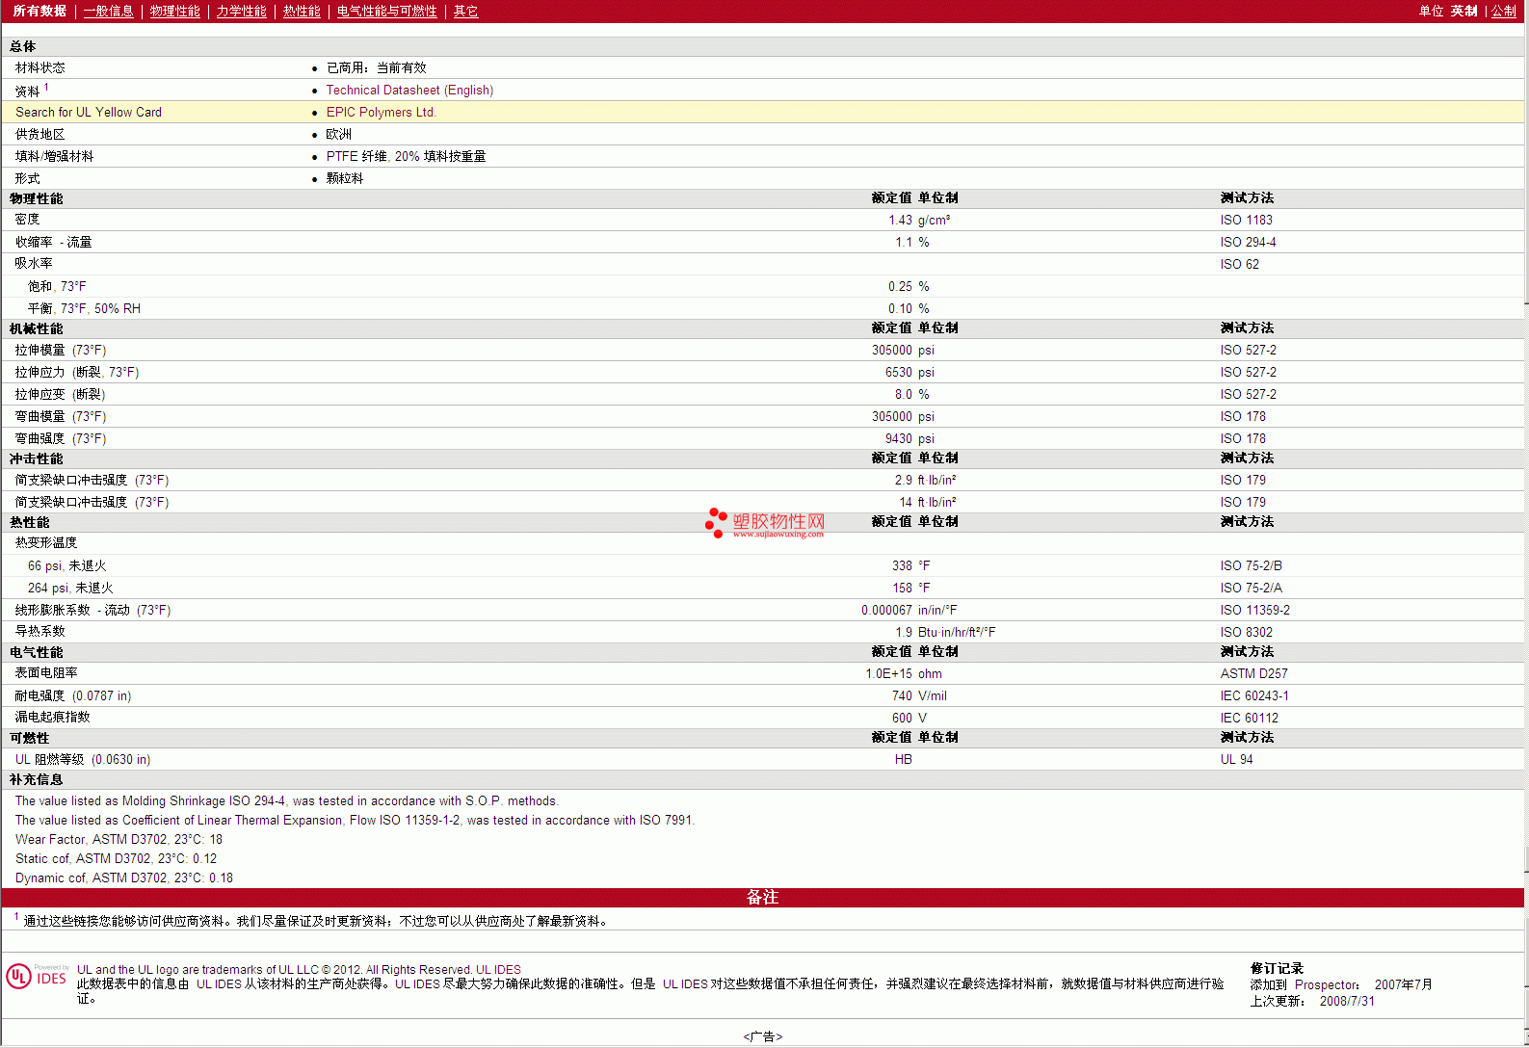Open Technical Datasheet (English) link
This screenshot has width=1529, height=1048.
coord(409,91)
